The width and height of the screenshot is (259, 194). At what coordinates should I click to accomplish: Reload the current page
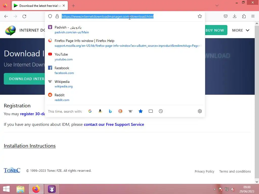click(x=24, y=16)
